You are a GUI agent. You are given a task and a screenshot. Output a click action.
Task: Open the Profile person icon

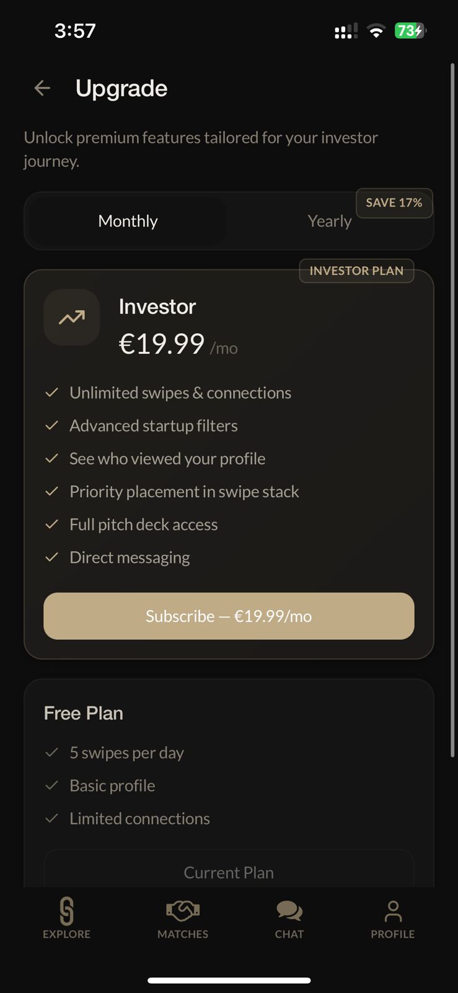point(392,910)
